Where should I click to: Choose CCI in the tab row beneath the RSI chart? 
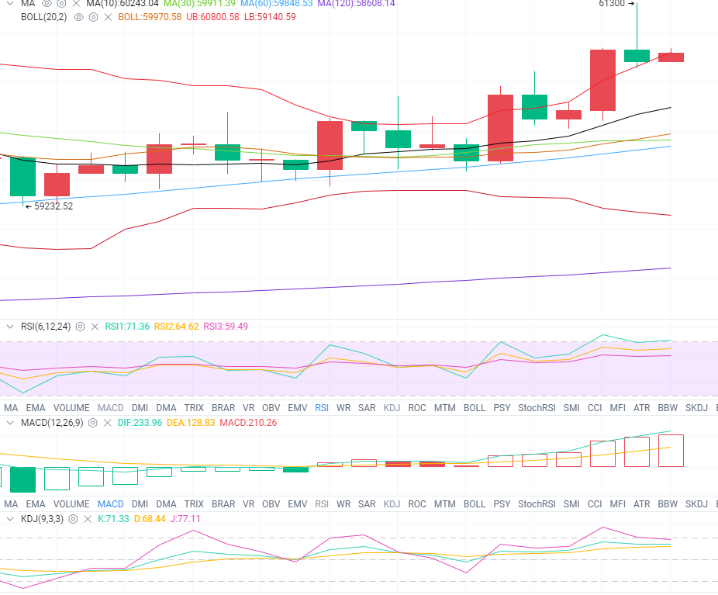point(595,408)
